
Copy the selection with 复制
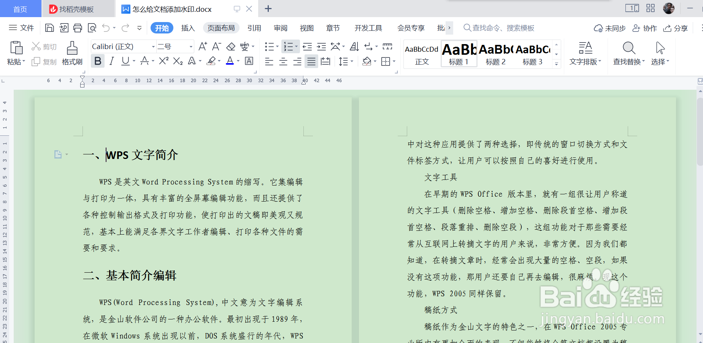(44, 62)
